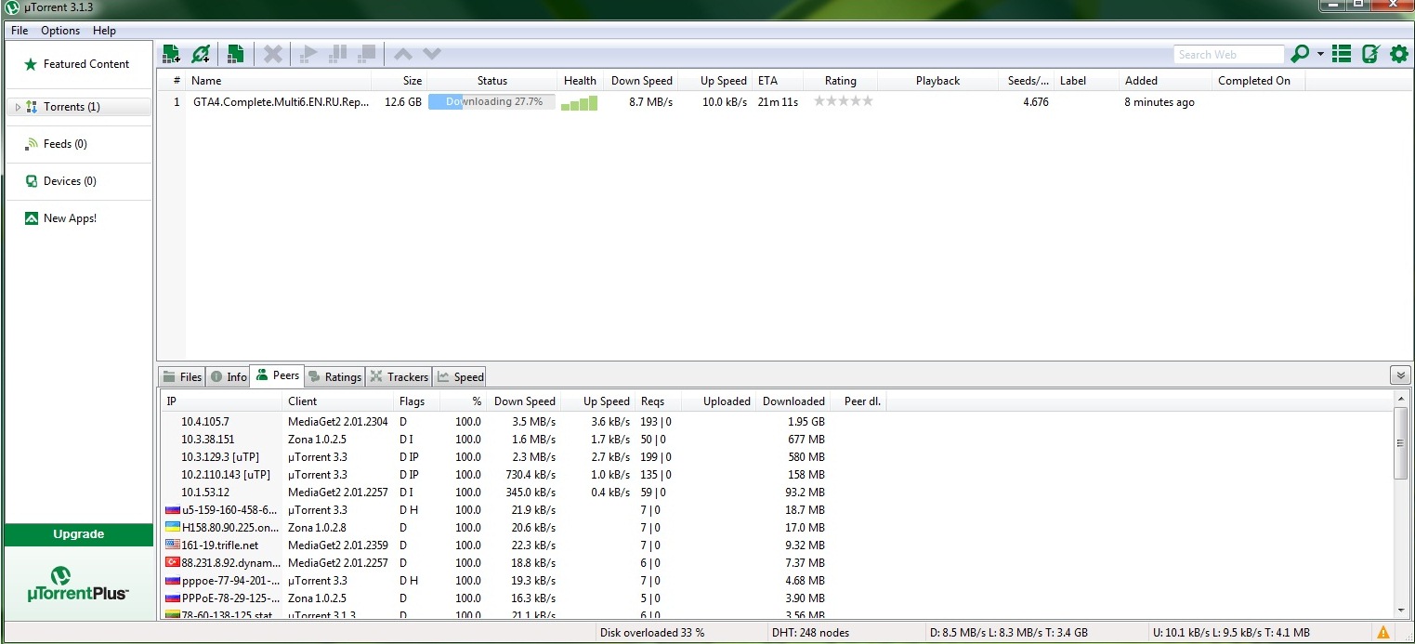Open the search engine dropdown arrow

(1320, 54)
